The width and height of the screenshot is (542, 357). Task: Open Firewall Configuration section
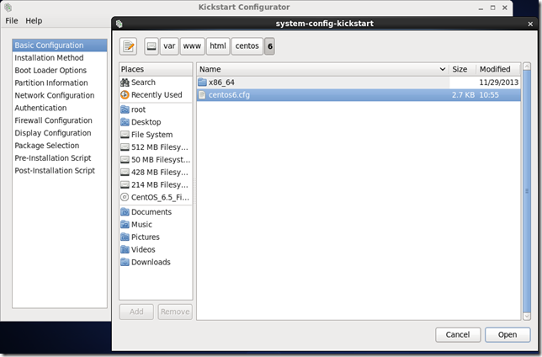[x=60, y=120]
